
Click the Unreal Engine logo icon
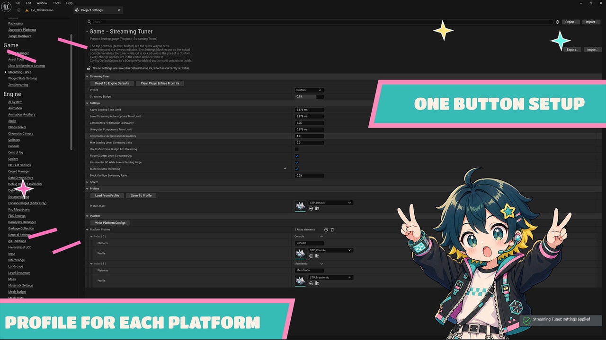pyautogui.click(x=7, y=6)
